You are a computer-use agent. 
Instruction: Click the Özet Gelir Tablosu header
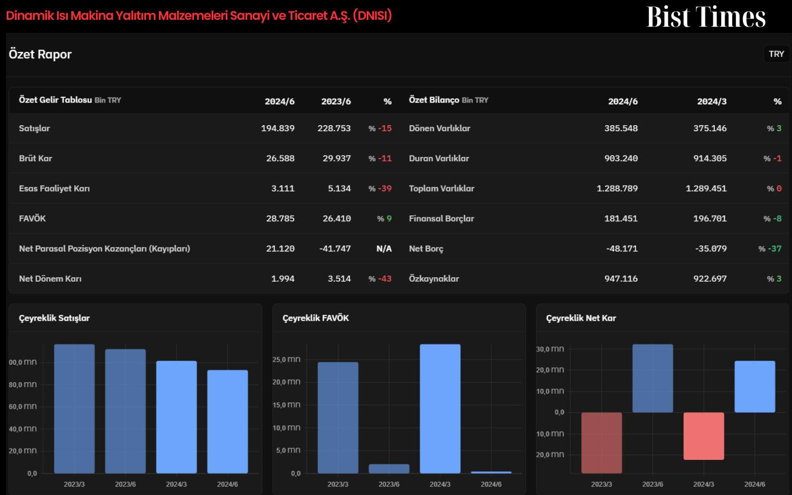click(70, 100)
